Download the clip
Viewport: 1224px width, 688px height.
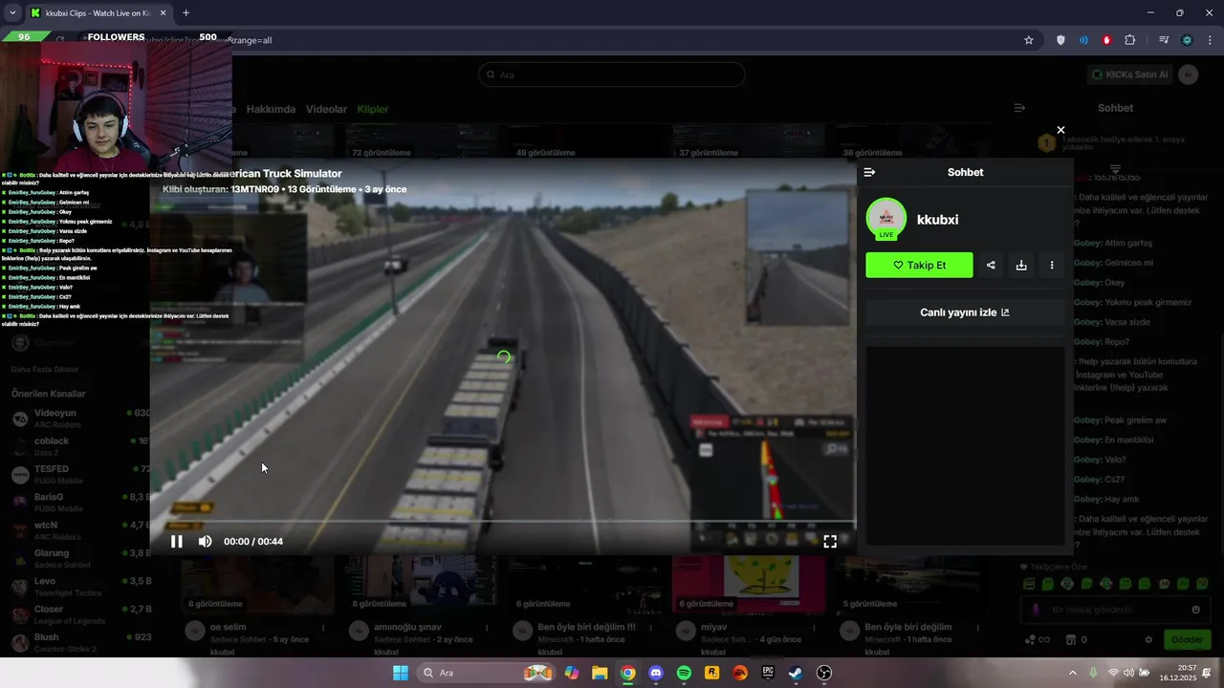pyautogui.click(x=1021, y=265)
